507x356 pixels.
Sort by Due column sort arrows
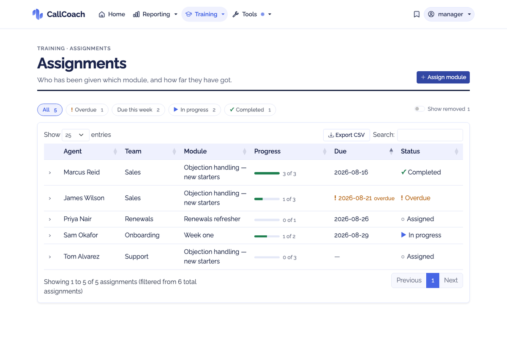(x=391, y=151)
